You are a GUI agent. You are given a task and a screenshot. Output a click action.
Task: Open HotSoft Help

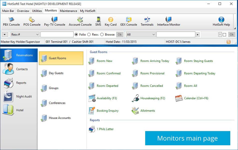pos(222,21)
